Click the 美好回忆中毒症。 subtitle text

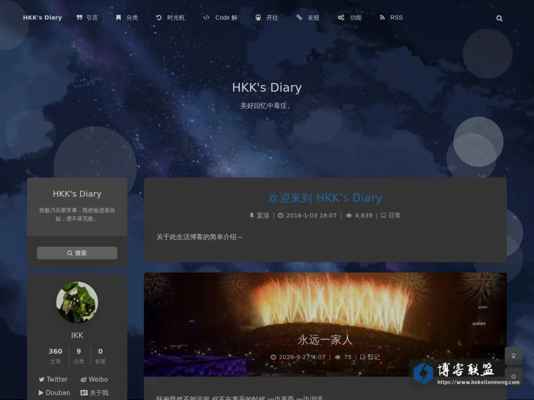[267, 106]
